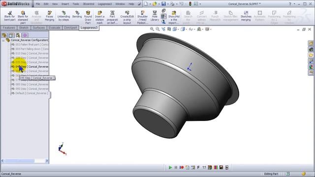Open the Design Library task pane icon
Viewport: 315px width, 177px height.
click(311, 49)
